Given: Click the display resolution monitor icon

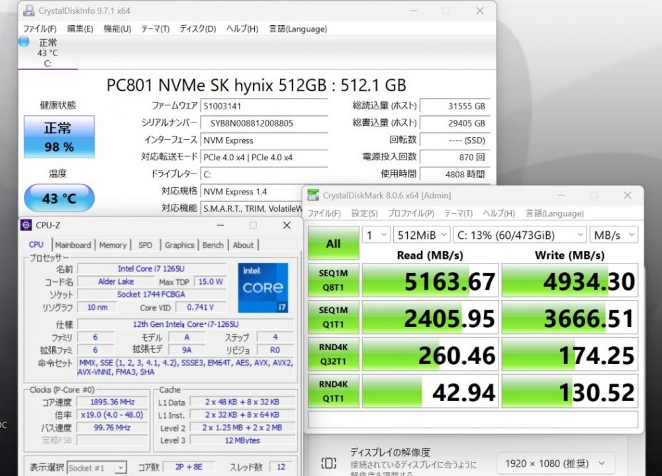Looking at the screenshot, I should pos(328,463).
